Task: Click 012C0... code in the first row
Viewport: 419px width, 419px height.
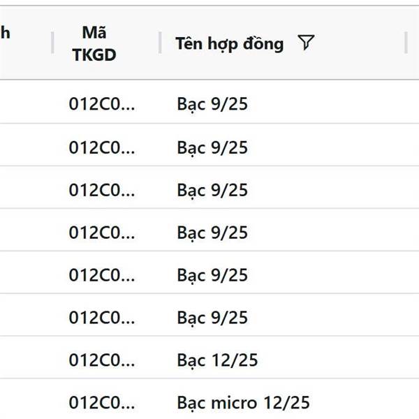Action: pyautogui.click(x=102, y=104)
